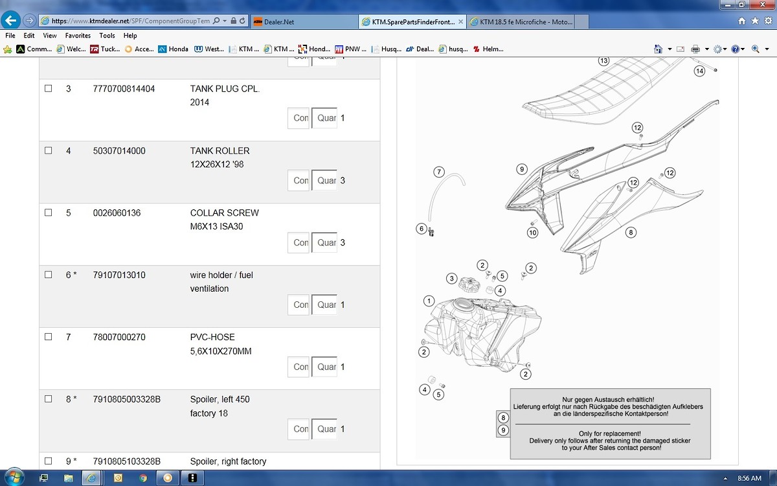The width and height of the screenshot is (777, 486).
Task: Click part number 78007000270
Action: pyautogui.click(x=119, y=338)
